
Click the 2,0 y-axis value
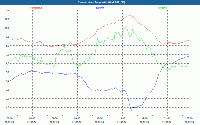click(x=7, y=98)
